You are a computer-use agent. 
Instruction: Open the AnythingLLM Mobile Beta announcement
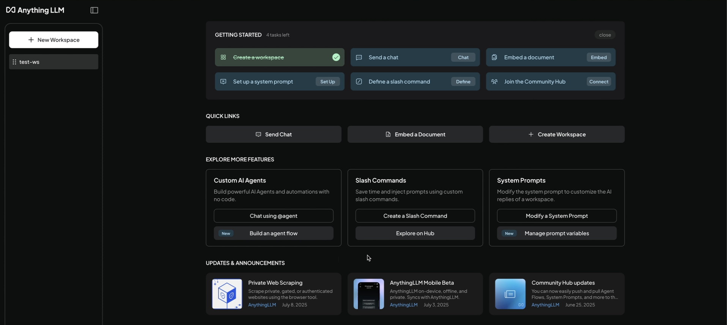click(415, 294)
